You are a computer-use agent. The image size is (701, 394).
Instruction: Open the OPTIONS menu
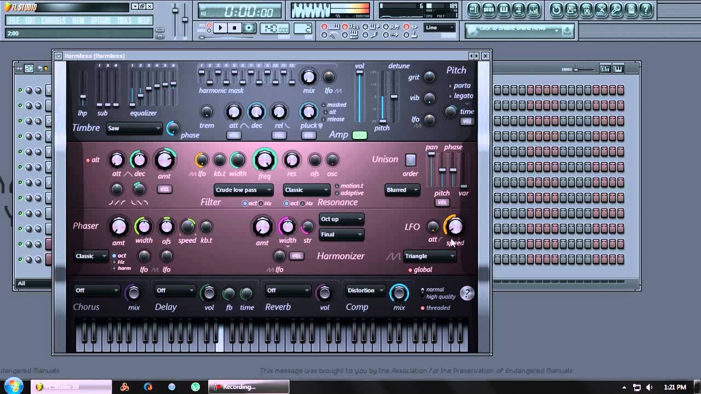[x=101, y=21]
